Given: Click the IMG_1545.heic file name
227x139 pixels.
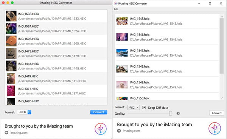Looking at the screenshot, I should click(140, 19).
